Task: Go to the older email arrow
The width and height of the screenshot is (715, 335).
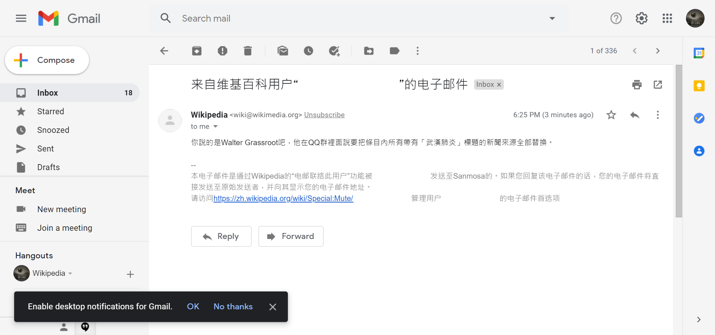Action: pyautogui.click(x=658, y=51)
